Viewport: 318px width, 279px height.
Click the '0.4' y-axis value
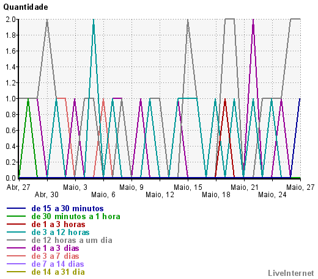tap(11, 147)
